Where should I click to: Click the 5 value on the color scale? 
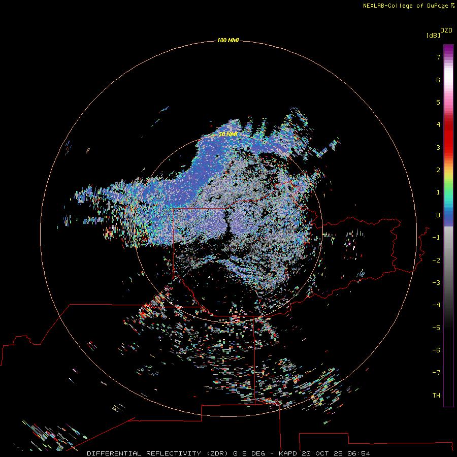coord(438,102)
